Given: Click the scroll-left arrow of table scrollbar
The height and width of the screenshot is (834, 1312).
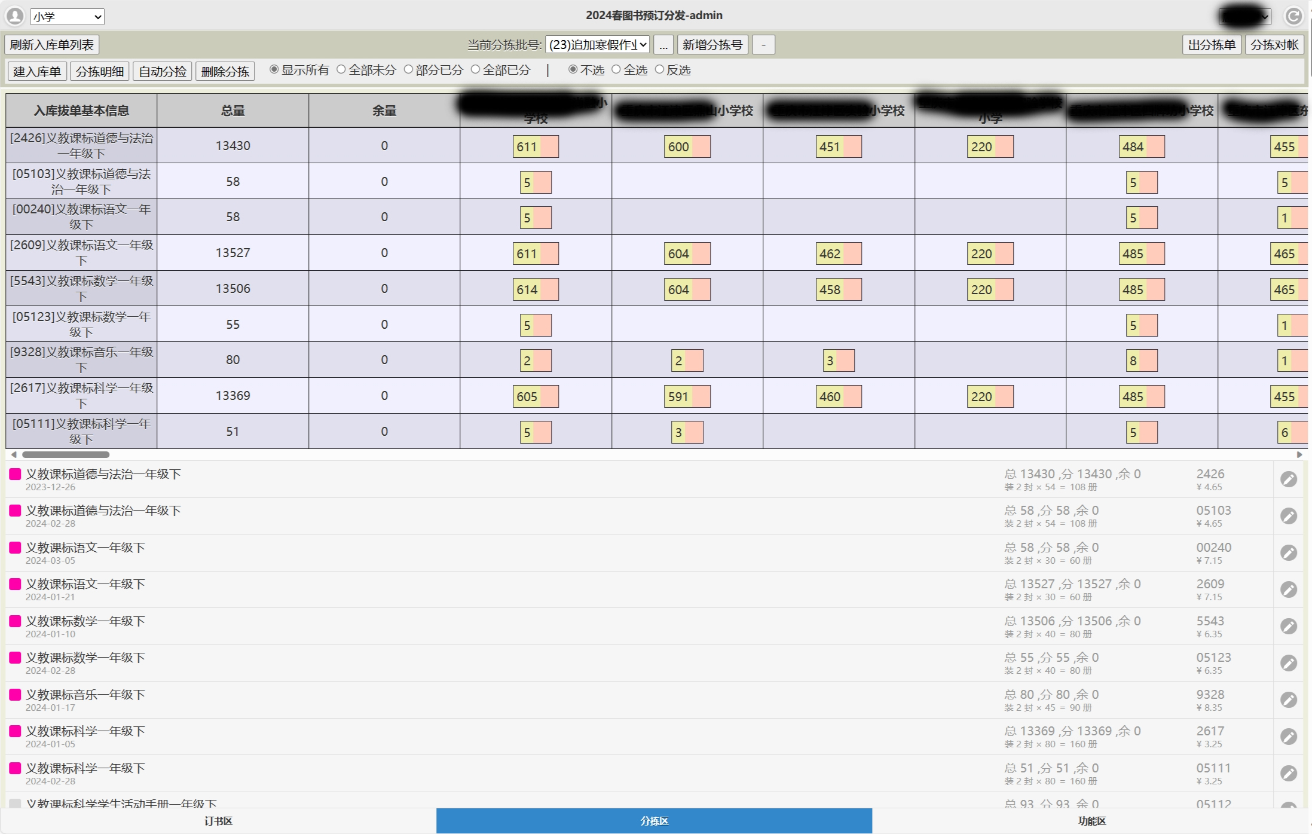Looking at the screenshot, I should 14,455.
